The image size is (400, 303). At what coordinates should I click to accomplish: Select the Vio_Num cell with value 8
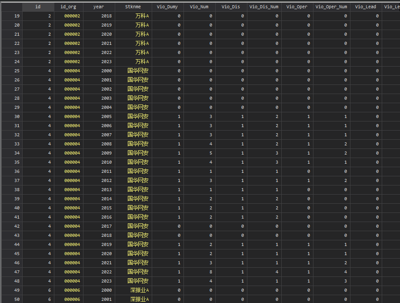pyautogui.click(x=210, y=272)
